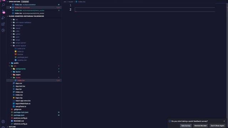This screenshot has height=128, width=228.
Task: Open package.json in the project root
Action: (19, 115)
